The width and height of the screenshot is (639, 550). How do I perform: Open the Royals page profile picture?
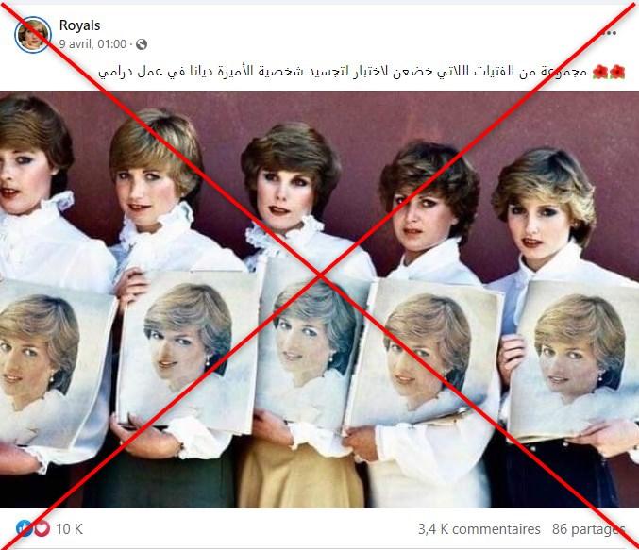pos(33,35)
